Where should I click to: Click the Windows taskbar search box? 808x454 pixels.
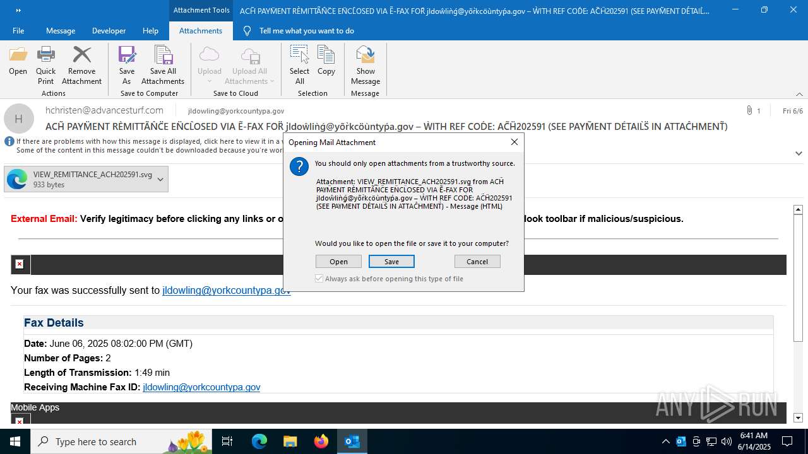[120, 441]
